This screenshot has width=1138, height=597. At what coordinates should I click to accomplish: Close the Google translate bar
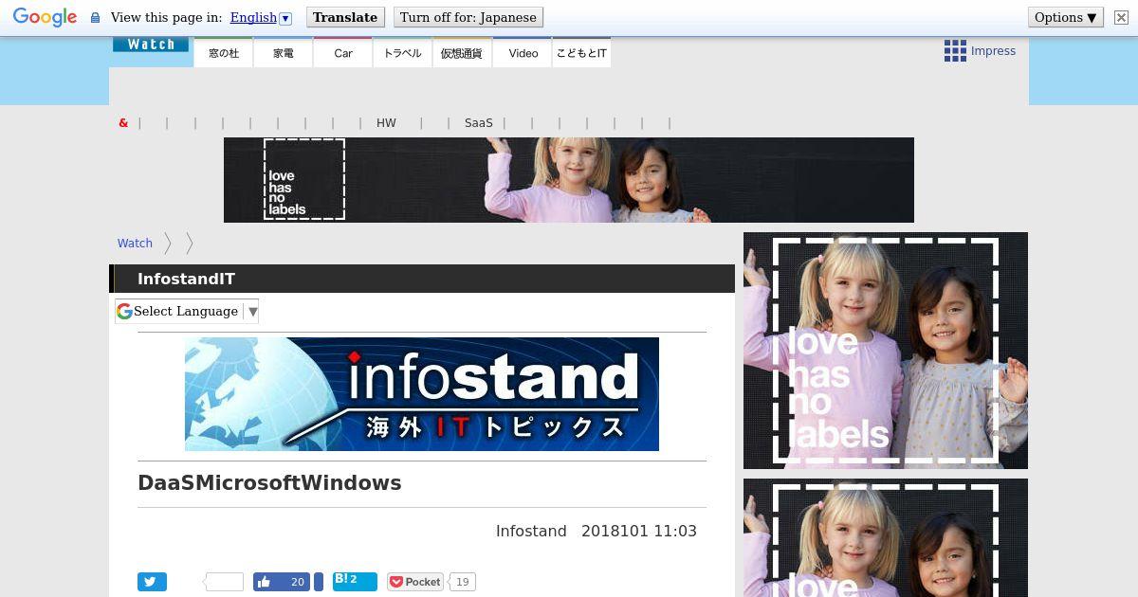click(1121, 17)
